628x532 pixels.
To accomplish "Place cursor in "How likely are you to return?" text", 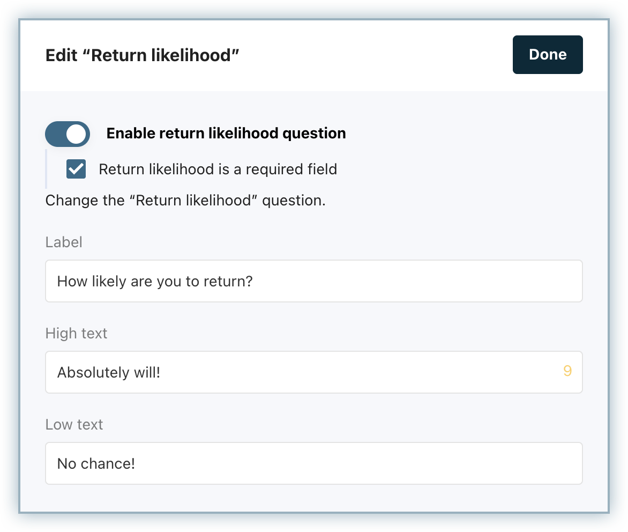I will pyautogui.click(x=154, y=282).
